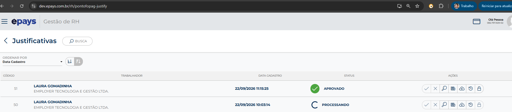This screenshot has width=512, height=112.
Task: Click the browser address bar URL
Action: pyautogui.click(x=73, y=6)
